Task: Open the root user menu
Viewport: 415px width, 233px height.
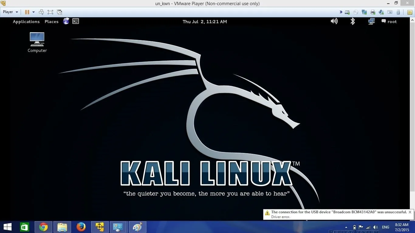Action: pos(389,22)
